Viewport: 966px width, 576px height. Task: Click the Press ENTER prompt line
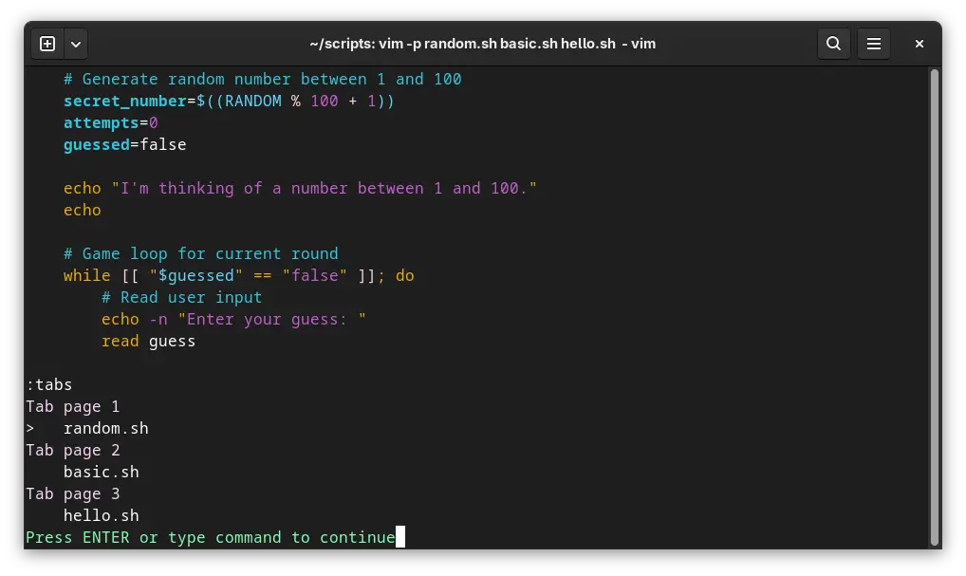(209, 537)
